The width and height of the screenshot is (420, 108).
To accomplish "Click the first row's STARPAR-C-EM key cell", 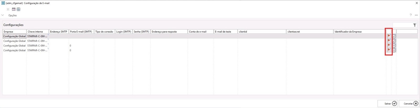I will [x=38, y=36].
